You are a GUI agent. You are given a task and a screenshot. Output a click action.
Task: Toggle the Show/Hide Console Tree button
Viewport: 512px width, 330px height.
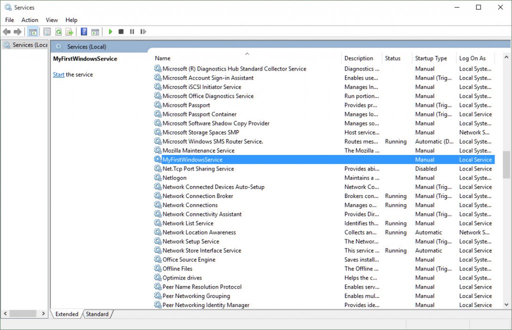pyautogui.click(x=32, y=31)
